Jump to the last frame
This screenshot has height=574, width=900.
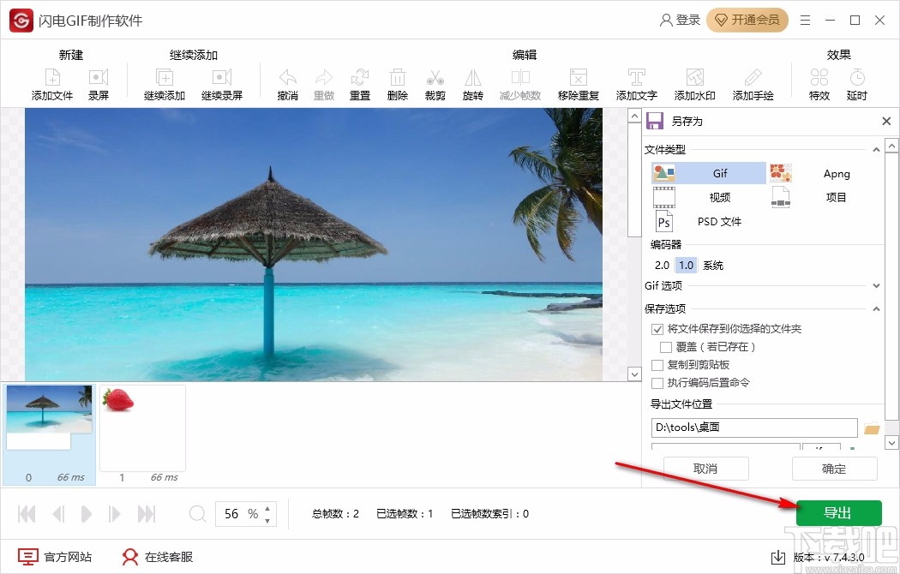[x=147, y=514]
